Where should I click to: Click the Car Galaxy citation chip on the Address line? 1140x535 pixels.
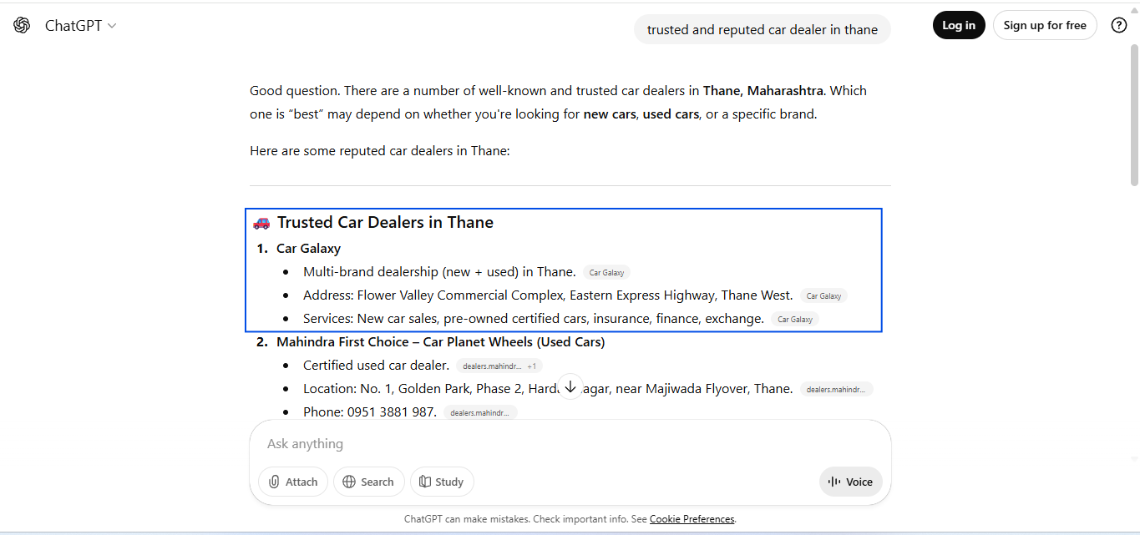[823, 295]
